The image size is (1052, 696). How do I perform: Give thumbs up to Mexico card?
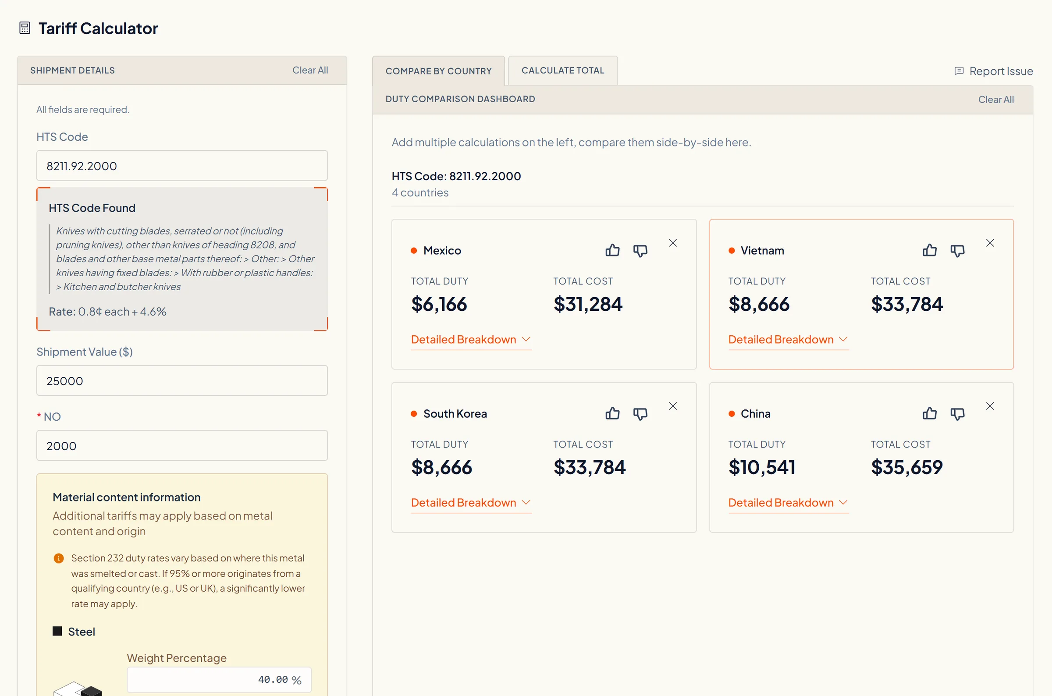point(612,250)
